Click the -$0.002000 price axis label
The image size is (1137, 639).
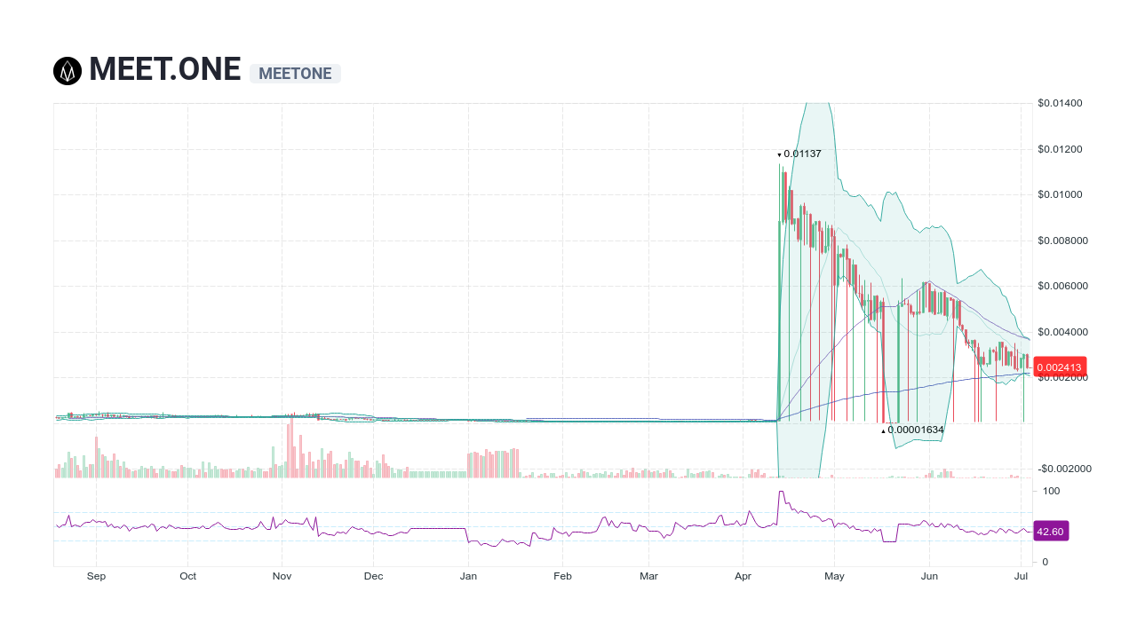1065,469
